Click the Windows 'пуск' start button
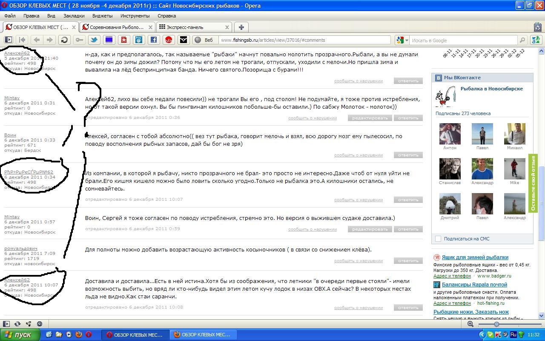Image resolution: width=545 pixels, height=341 pixels. (20, 335)
